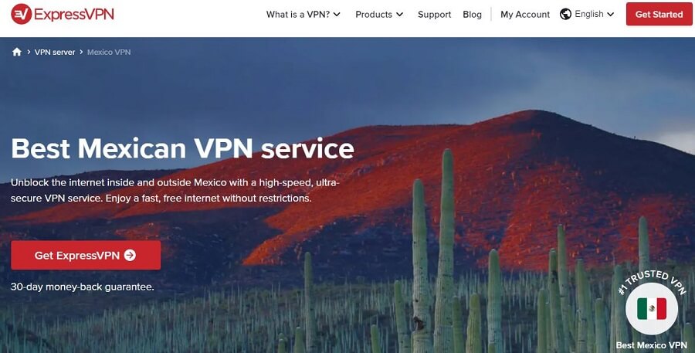The image size is (695, 353).
Task: Go to home via house breadcrumb icon
Action: [17, 52]
